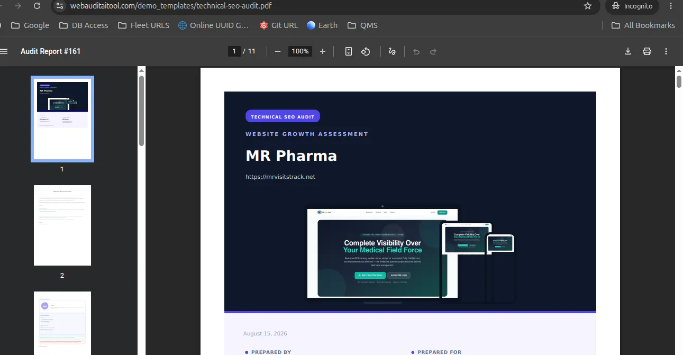Image resolution: width=683 pixels, height=355 pixels.
Task: Open the PDF viewer more actions menu
Action: pos(666,51)
